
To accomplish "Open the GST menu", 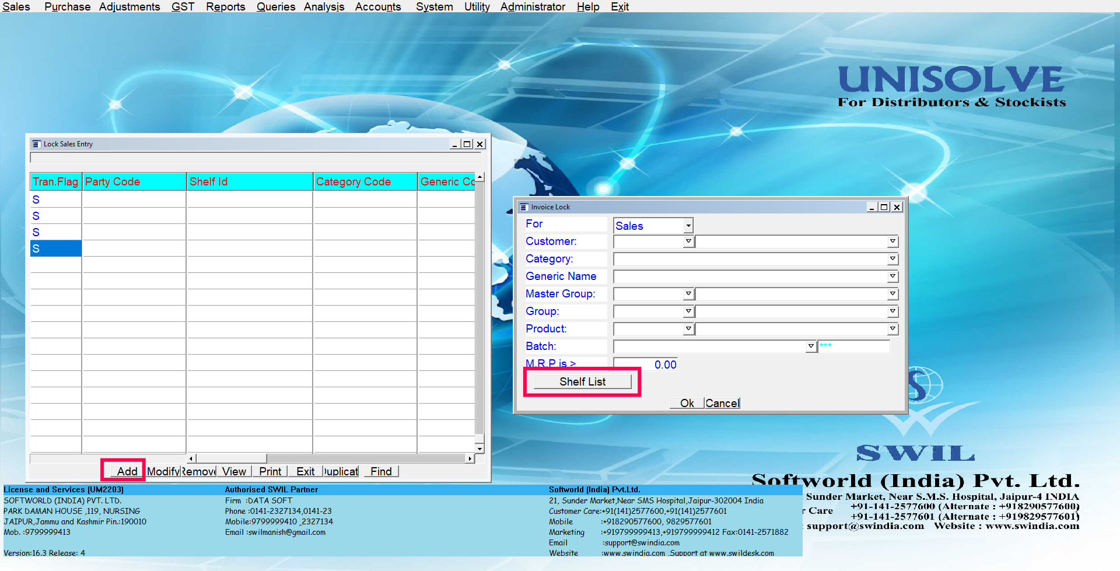I will (x=183, y=6).
